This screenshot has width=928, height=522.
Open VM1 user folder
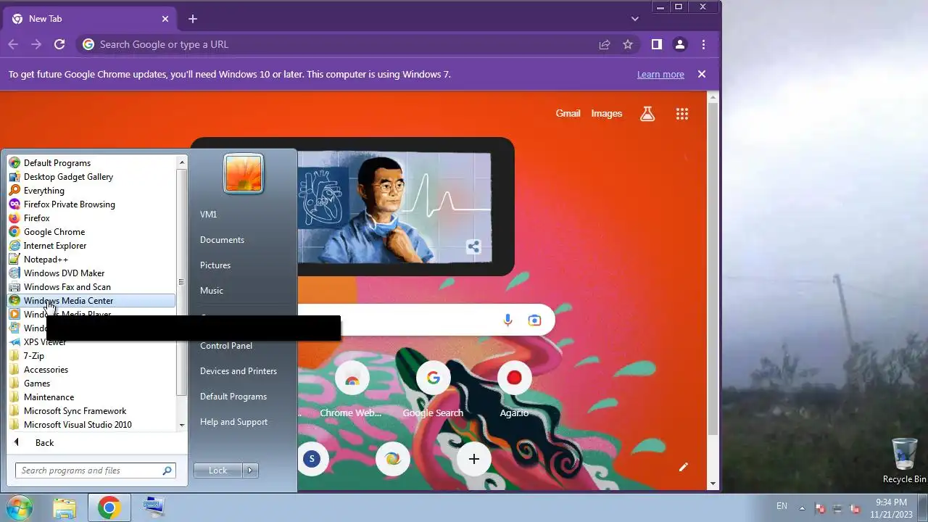click(x=209, y=215)
